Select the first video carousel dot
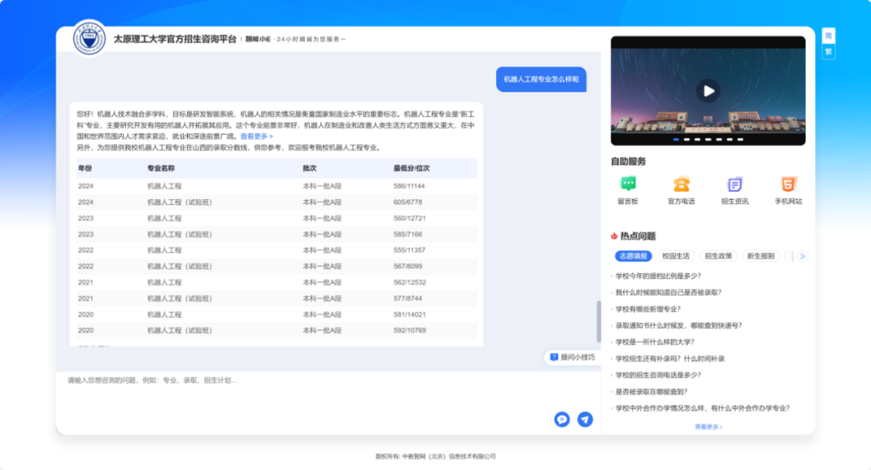The height and width of the screenshot is (470, 871). point(677,139)
